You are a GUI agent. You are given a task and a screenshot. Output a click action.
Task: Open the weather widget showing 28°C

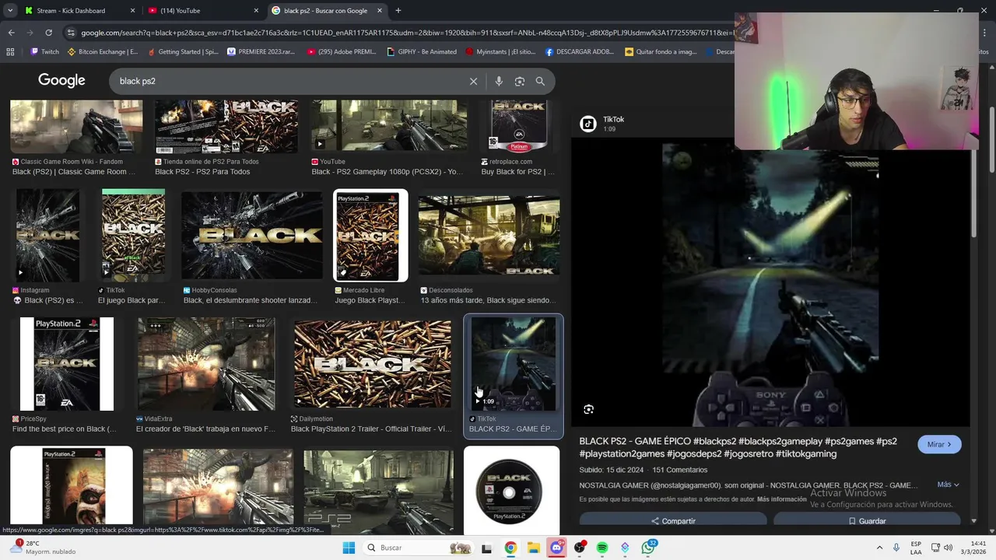click(x=43, y=548)
